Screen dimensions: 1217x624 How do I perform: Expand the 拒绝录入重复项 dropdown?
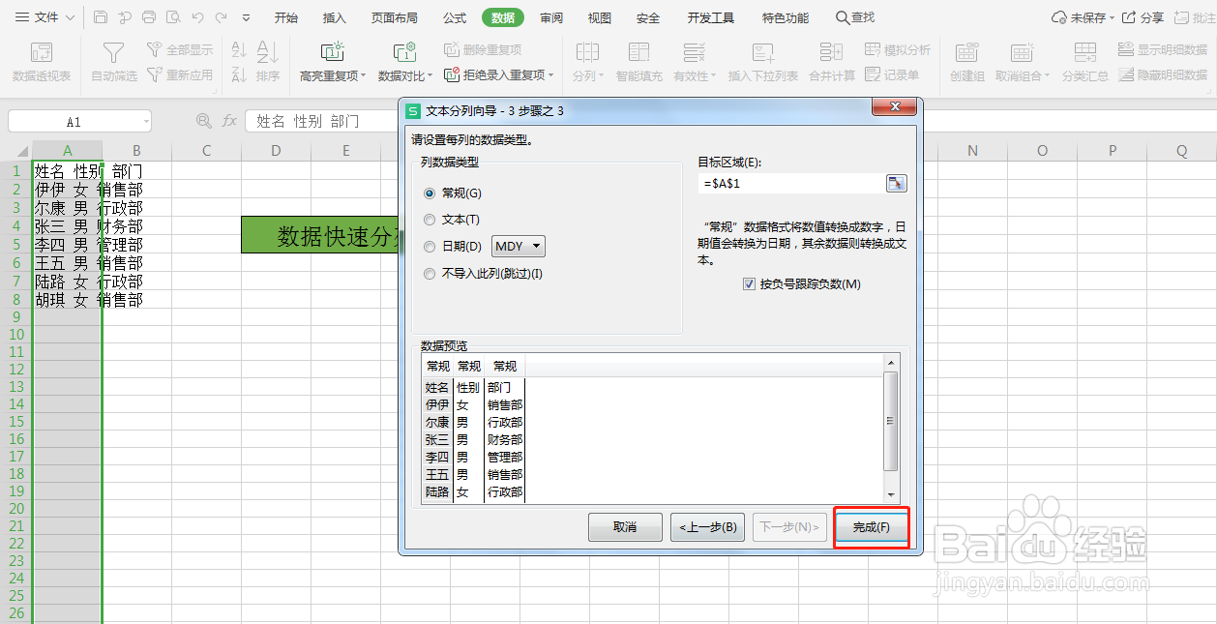click(551, 74)
